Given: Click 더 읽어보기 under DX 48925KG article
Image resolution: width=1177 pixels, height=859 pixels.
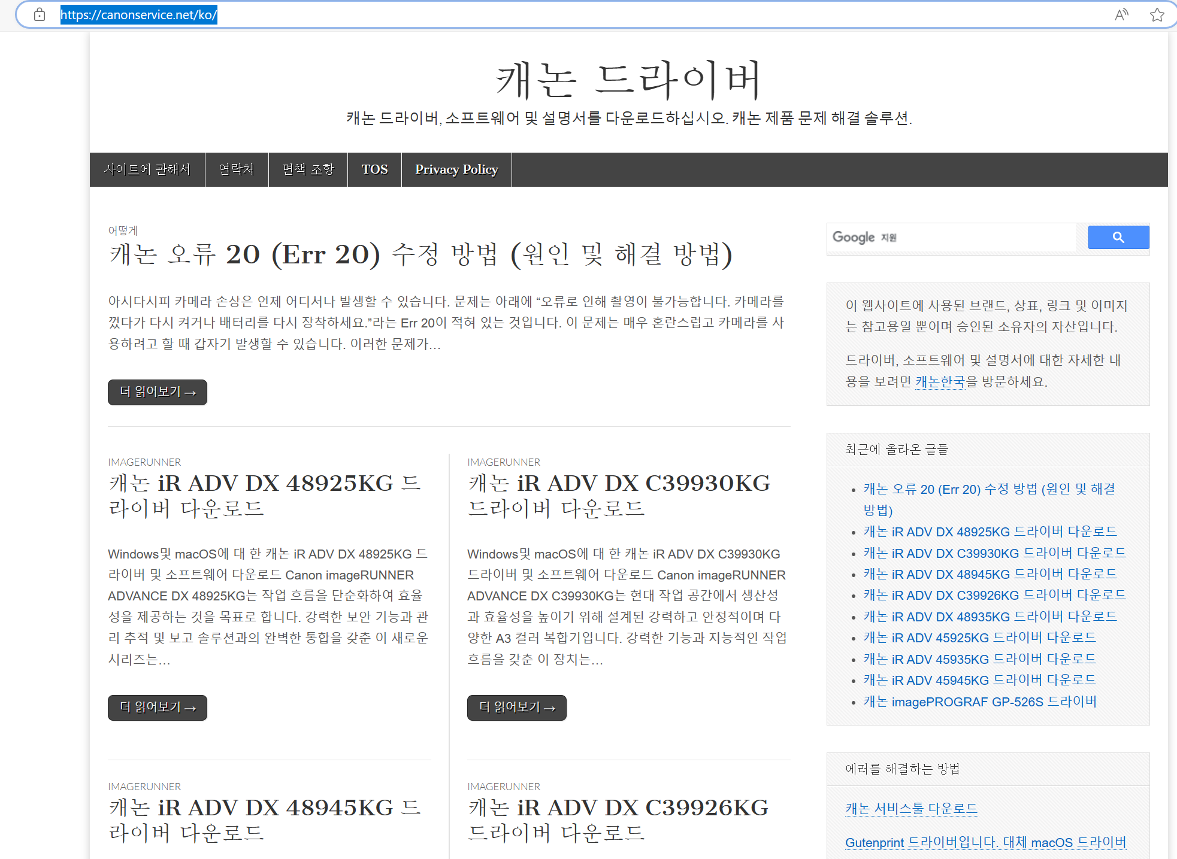Looking at the screenshot, I should click(x=158, y=708).
